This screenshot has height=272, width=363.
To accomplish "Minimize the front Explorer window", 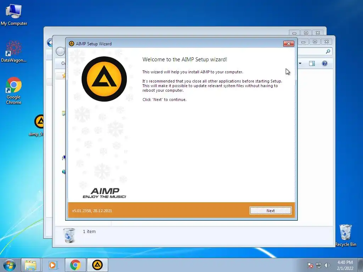I will click(x=303, y=42).
